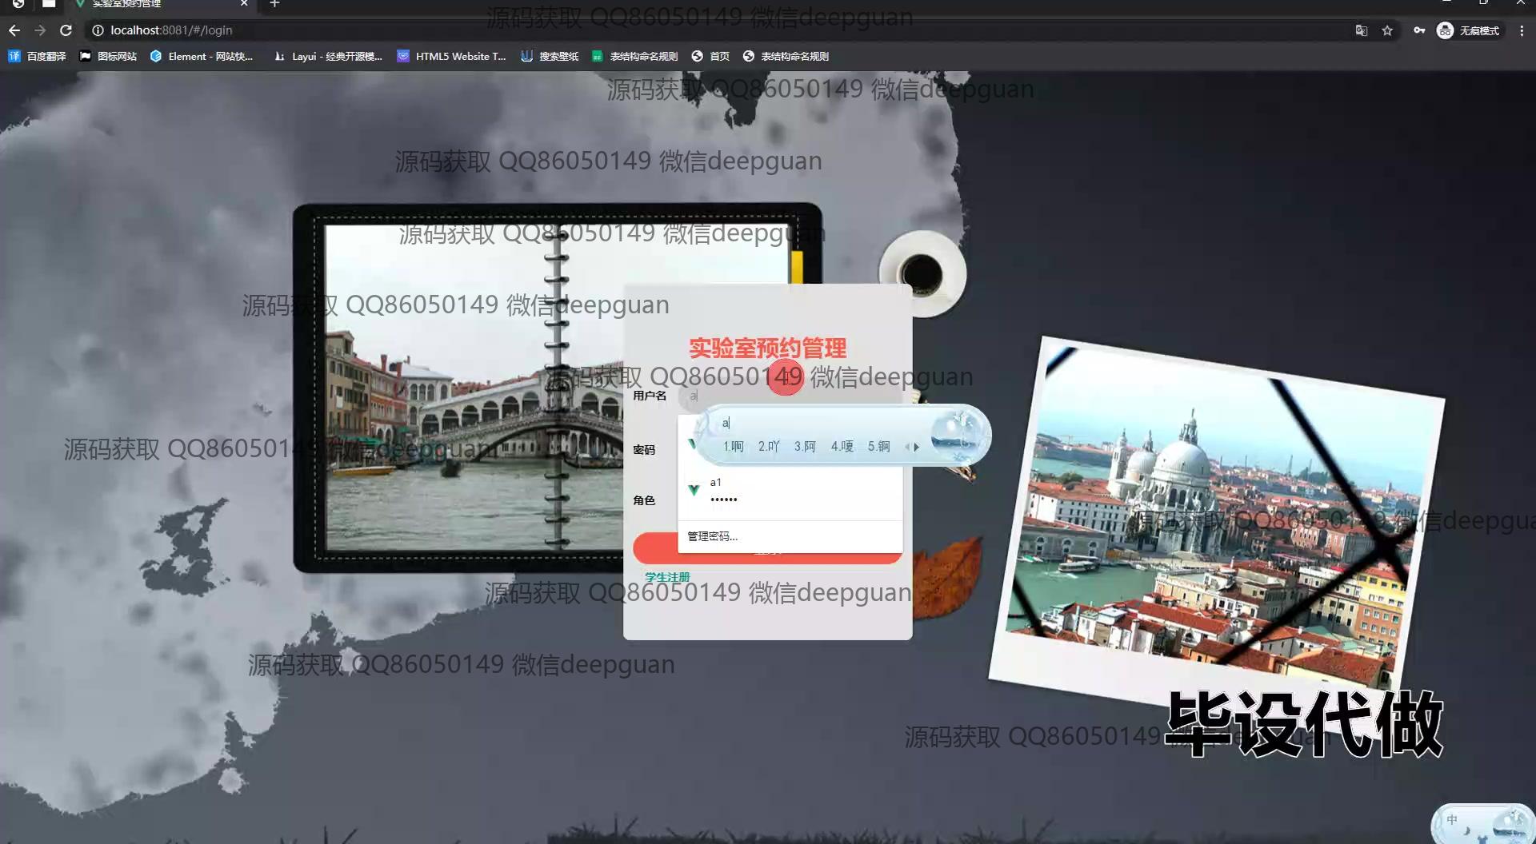
Task: Click the 用户名 input field
Action: pos(790,396)
